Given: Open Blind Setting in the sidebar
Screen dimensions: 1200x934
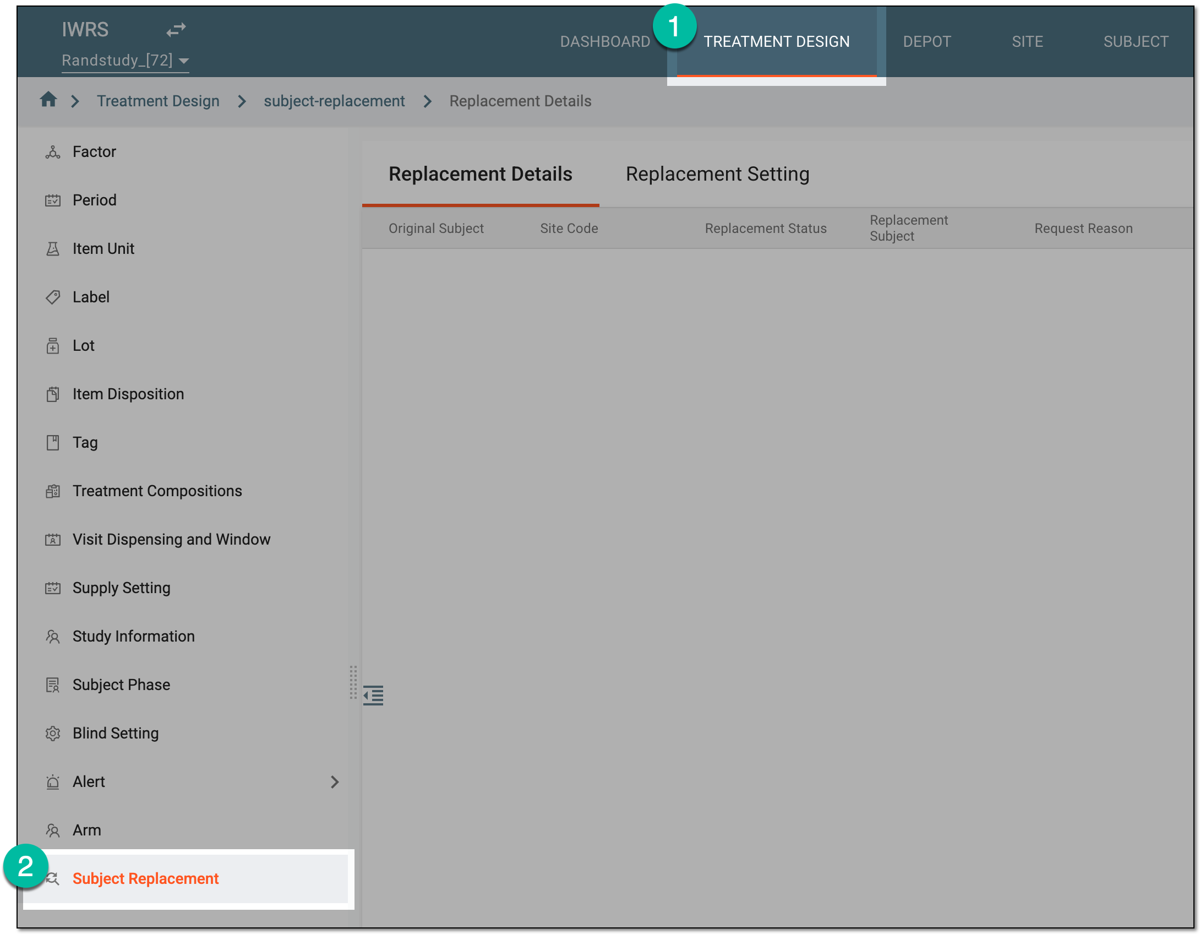Looking at the screenshot, I should pyautogui.click(x=116, y=734).
